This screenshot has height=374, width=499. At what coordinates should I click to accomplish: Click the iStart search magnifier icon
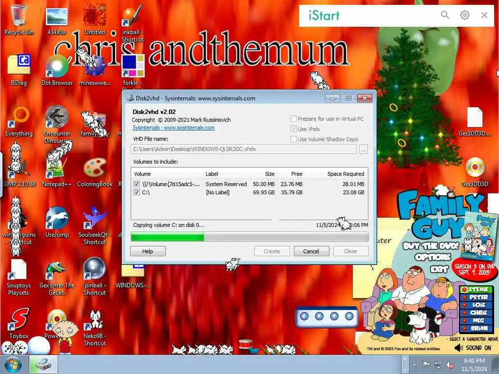coord(445,15)
